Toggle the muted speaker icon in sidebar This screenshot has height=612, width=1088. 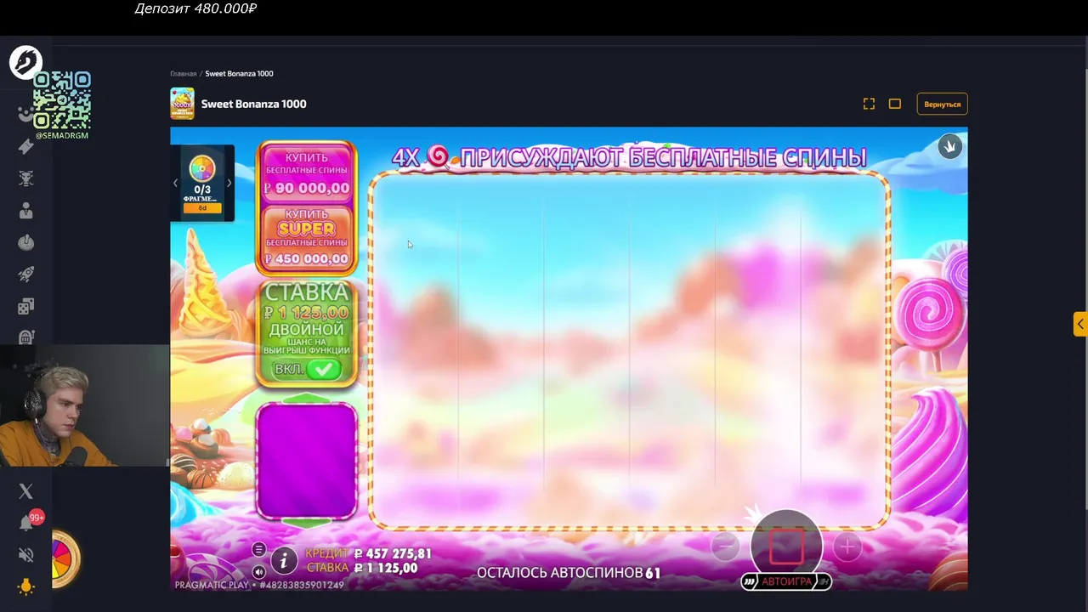(x=25, y=555)
